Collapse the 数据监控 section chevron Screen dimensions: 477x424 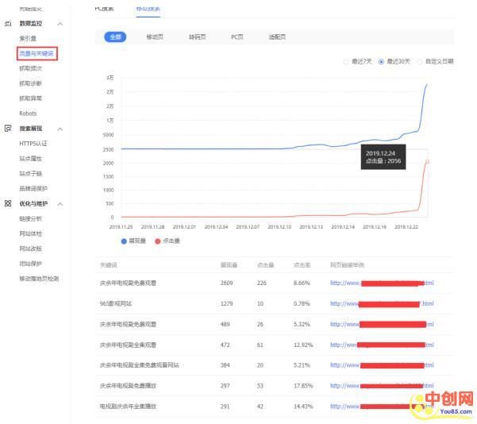(x=60, y=24)
